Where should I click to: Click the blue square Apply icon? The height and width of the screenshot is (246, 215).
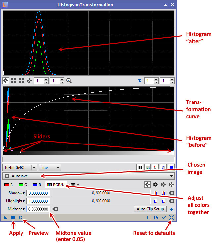click(x=13, y=218)
